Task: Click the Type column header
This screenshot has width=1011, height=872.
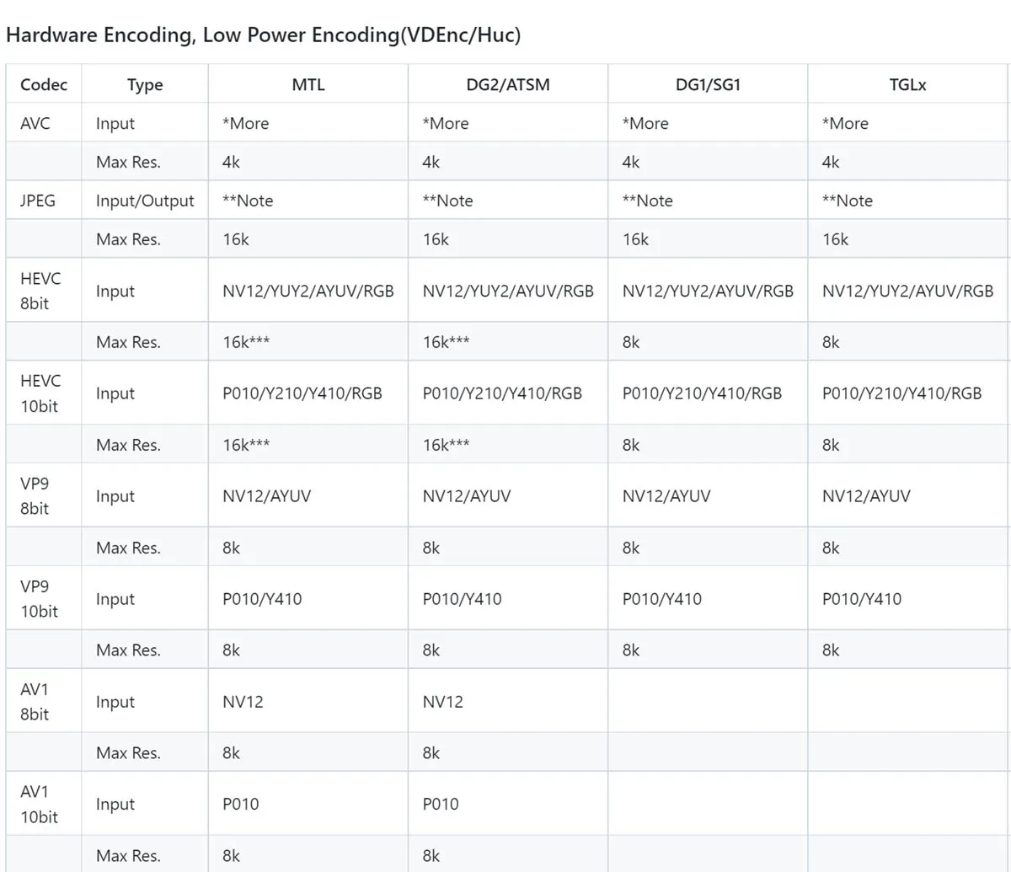Action: click(x=145, y=84)
